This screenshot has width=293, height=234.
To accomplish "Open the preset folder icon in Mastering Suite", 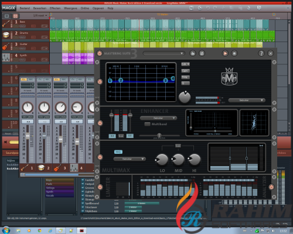I will click(x=193, y=53).
